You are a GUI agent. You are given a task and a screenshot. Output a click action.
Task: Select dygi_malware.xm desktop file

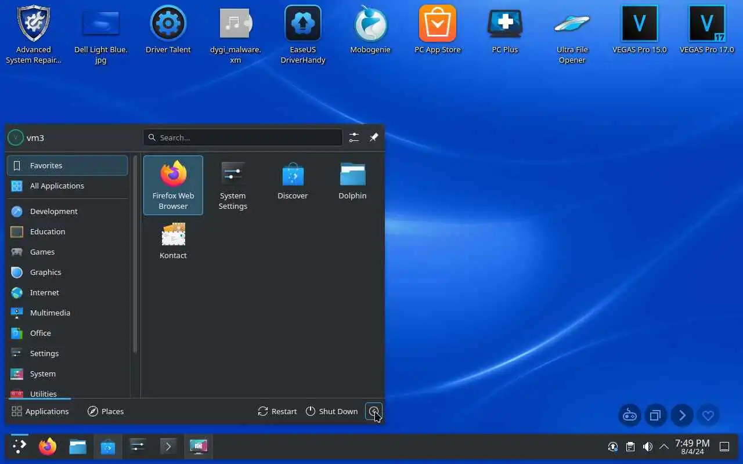pos(236,34)
